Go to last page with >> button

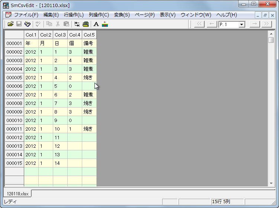[x=267, y=24]
